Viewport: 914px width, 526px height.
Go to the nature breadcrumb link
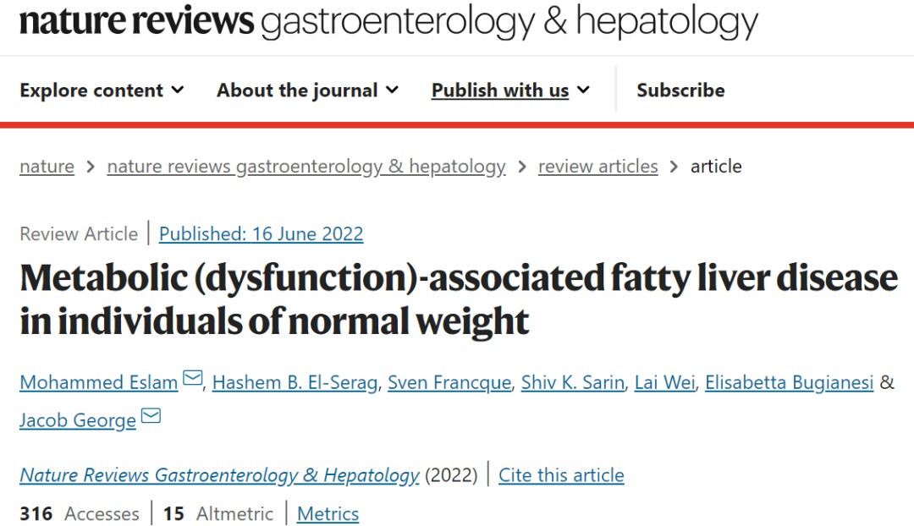tap(47, 167)
